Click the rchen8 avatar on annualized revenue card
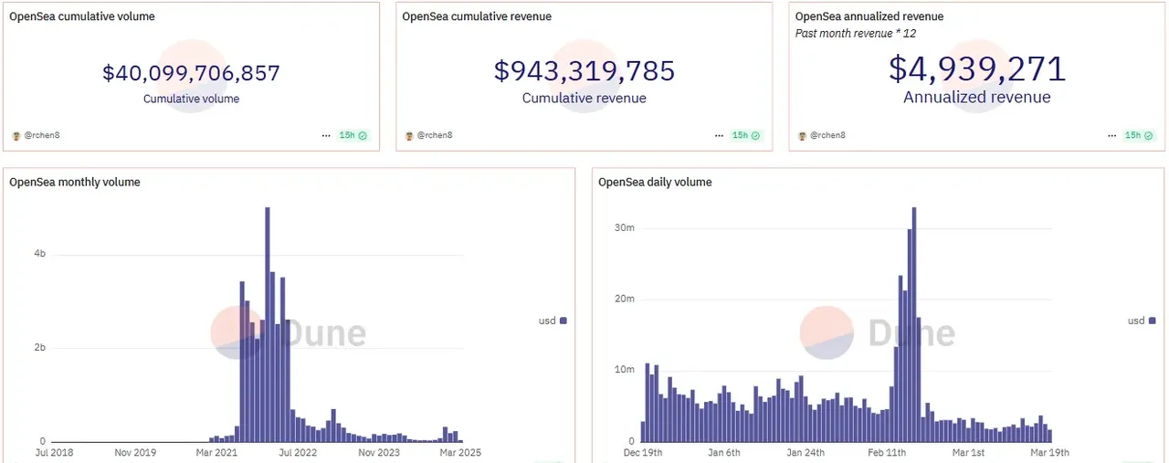Screen dimensions: 1169x463 802,135
